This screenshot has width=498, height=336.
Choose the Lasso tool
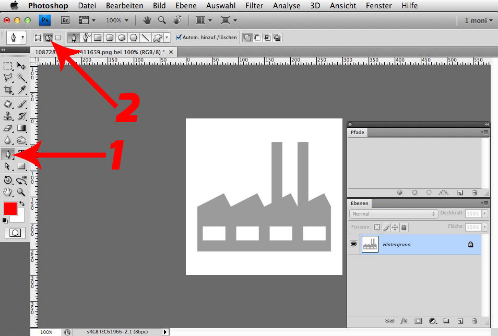[8, 78]
